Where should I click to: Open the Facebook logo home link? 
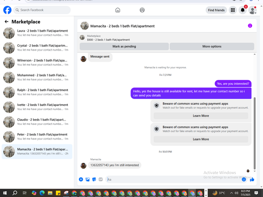click(7, 10)
